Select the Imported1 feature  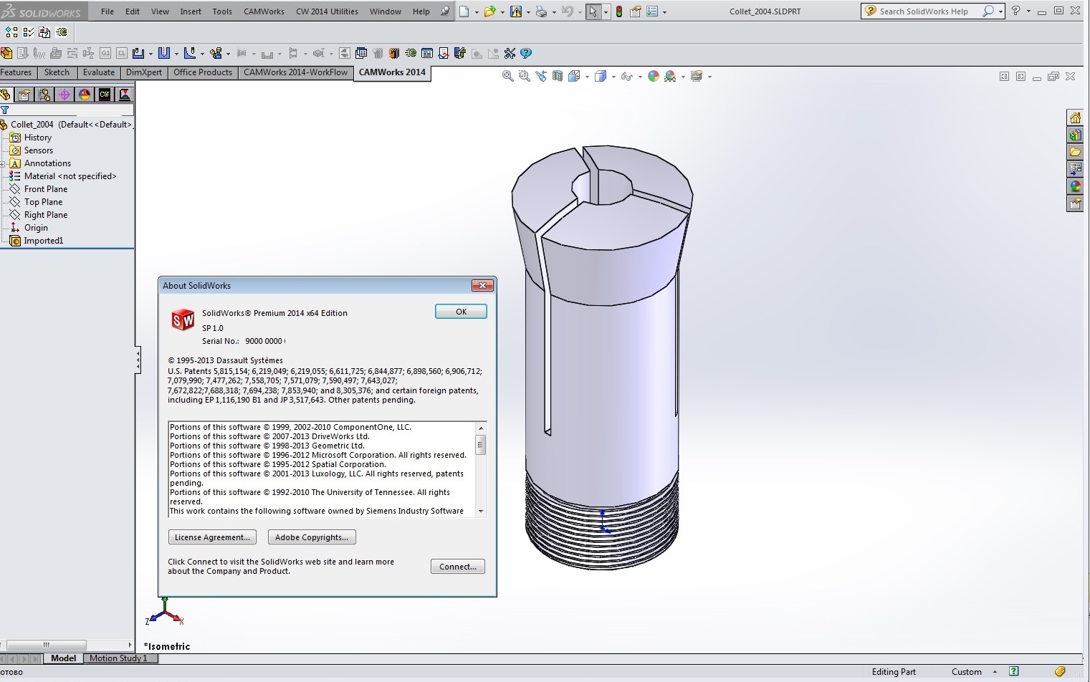(x=43, y=241)
